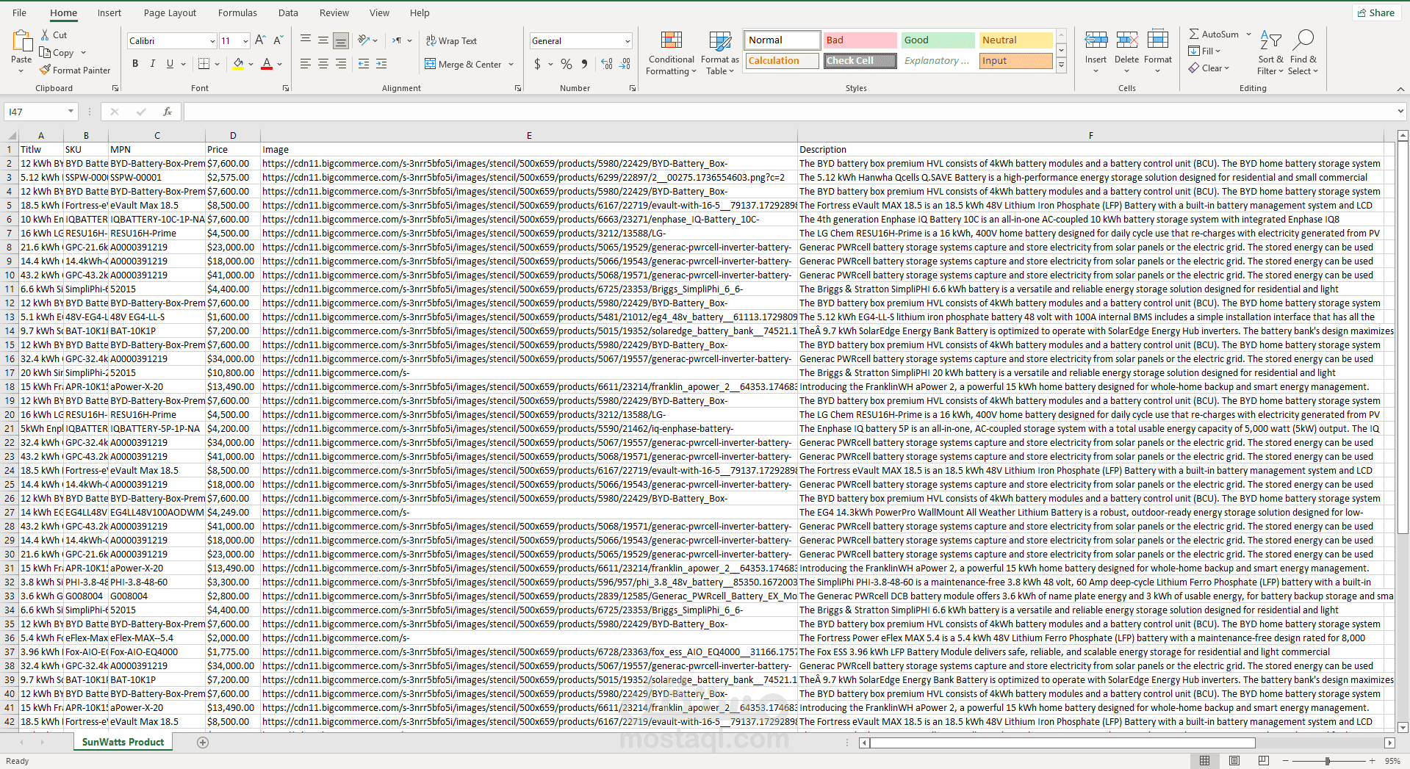Viewport: 1410px width, 769px height.
Task: Apply the Good cell style
Action: click(938, 40)
